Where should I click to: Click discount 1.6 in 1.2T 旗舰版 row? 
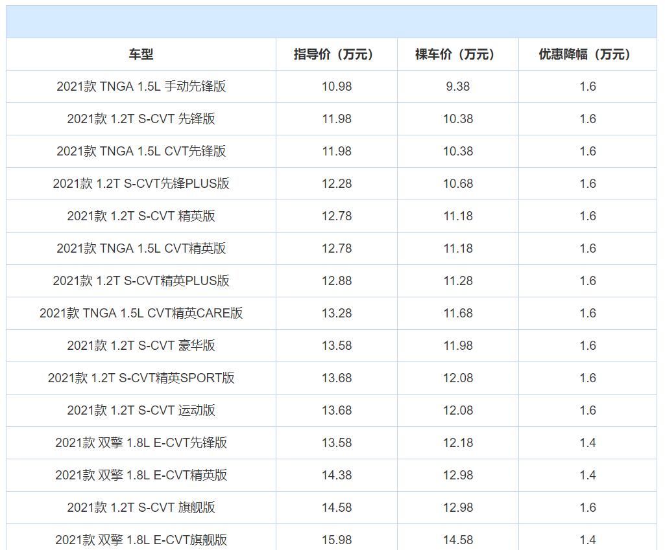(x=588, y=508)
